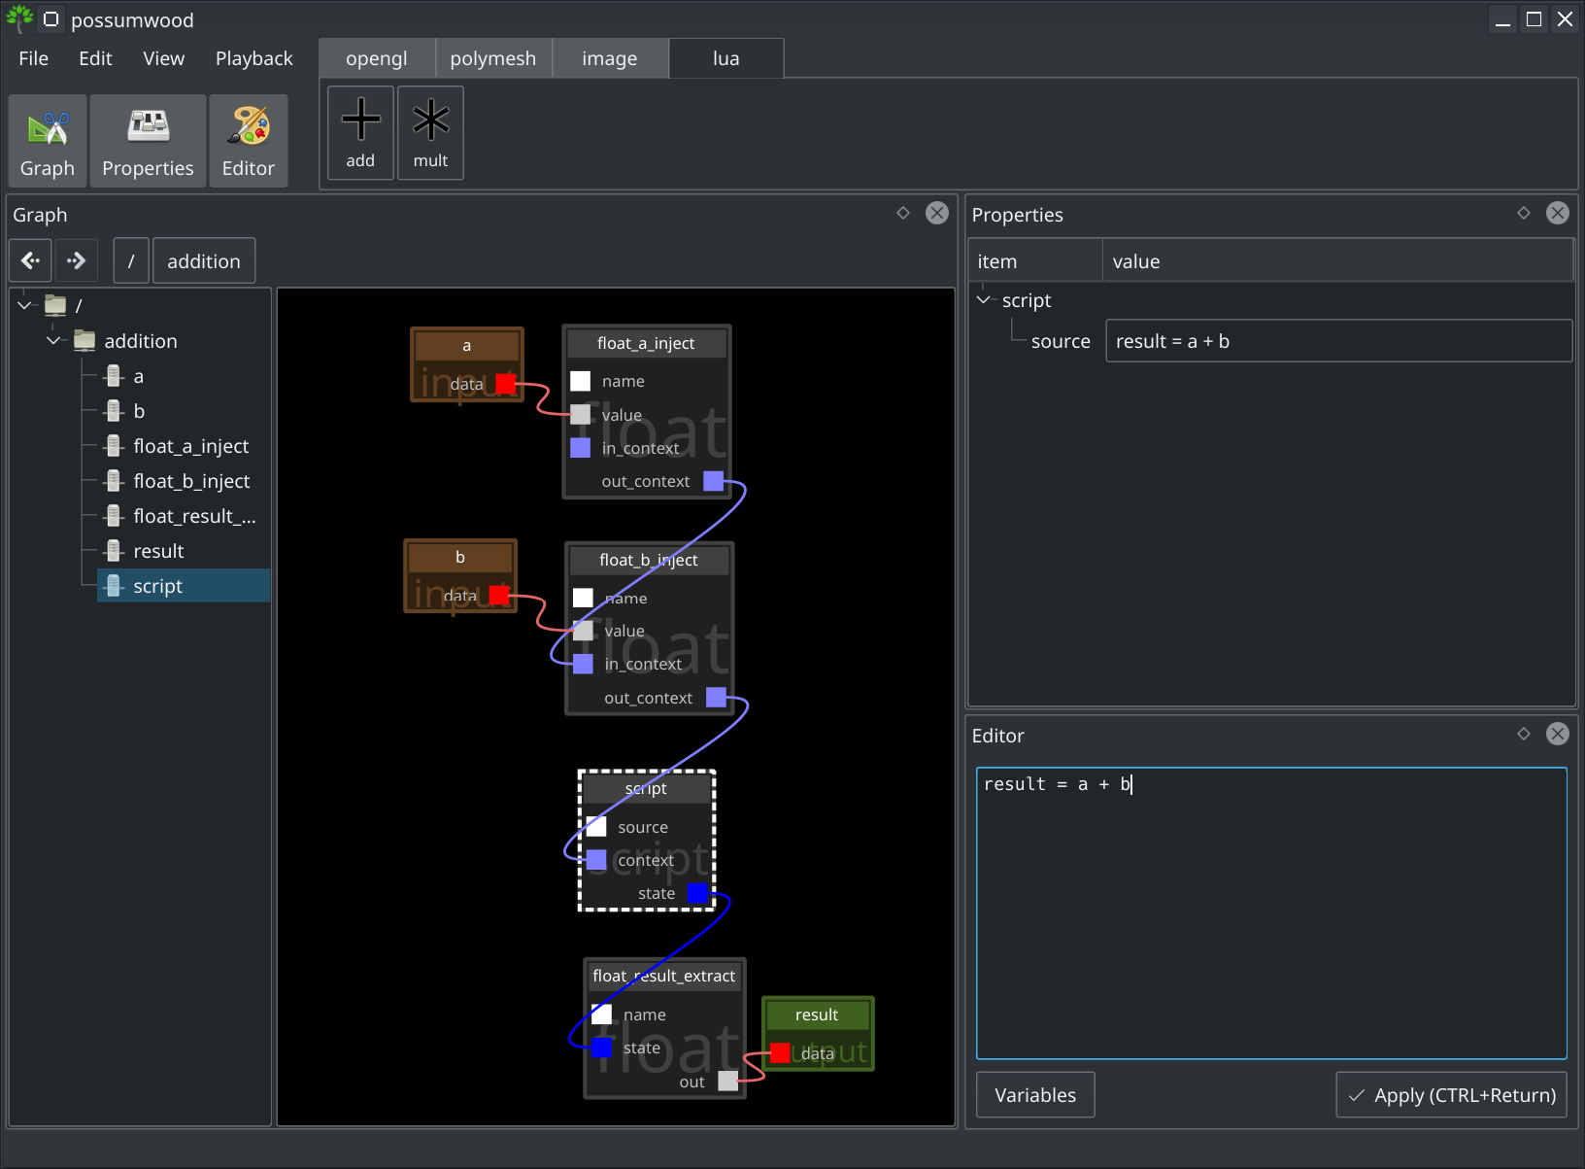The height and width of the screenshot is (1169, 1585).
Task: Click out_context port of float_a_inject
Action: pyautogui.click(x=714, y=481)
